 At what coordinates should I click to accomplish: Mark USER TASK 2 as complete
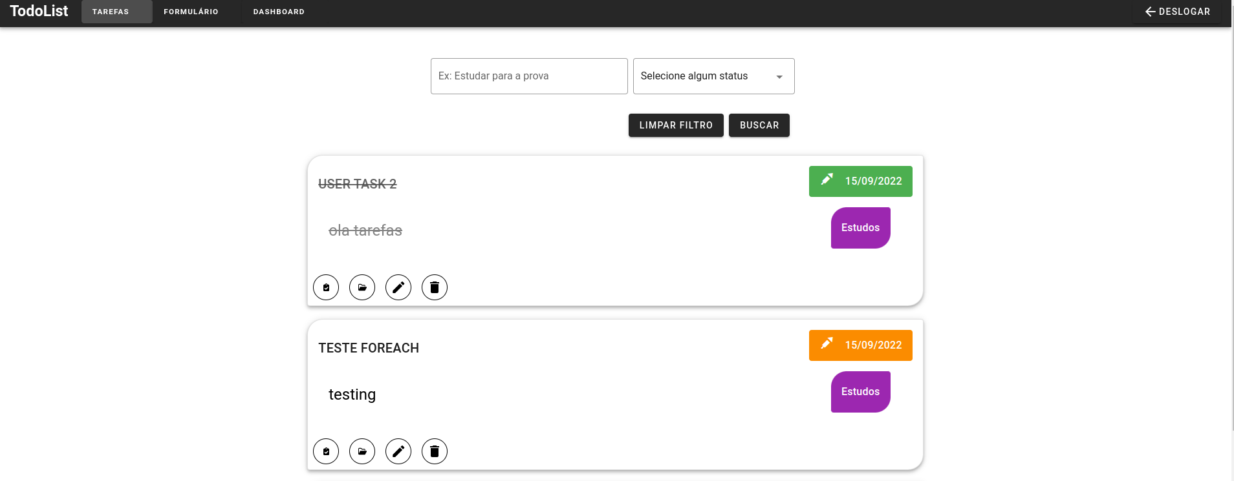[x=325, y=287]
